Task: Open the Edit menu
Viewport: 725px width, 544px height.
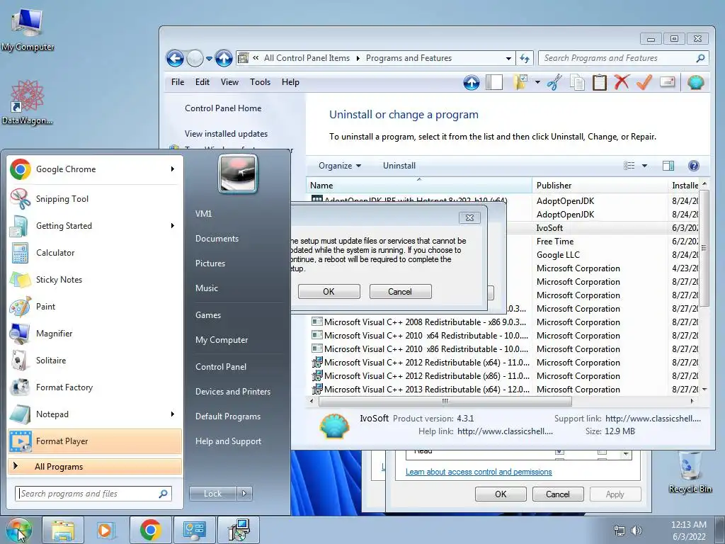Action: [202, 82]
